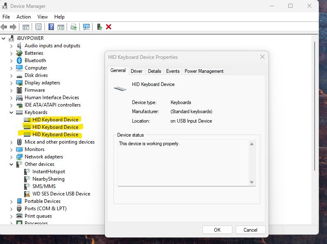Close the HID Keyboard Device Properties dialog
This screenshot has height=244, width=327.
point(262,57)
